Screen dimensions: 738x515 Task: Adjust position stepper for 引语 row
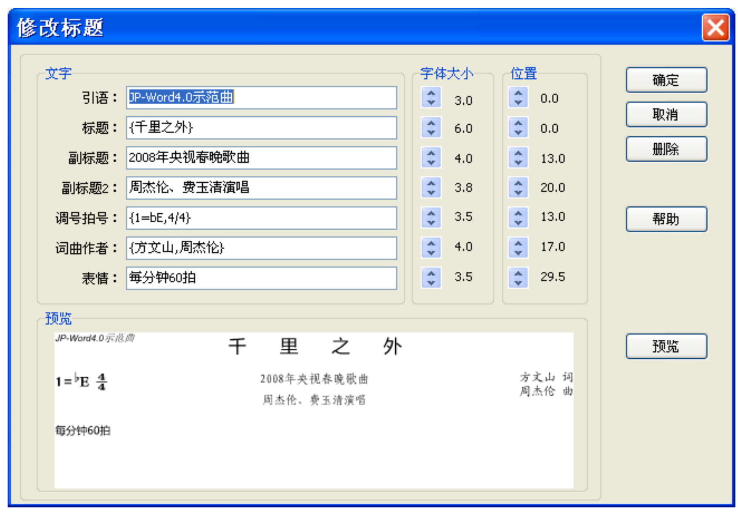click(518, 97)
